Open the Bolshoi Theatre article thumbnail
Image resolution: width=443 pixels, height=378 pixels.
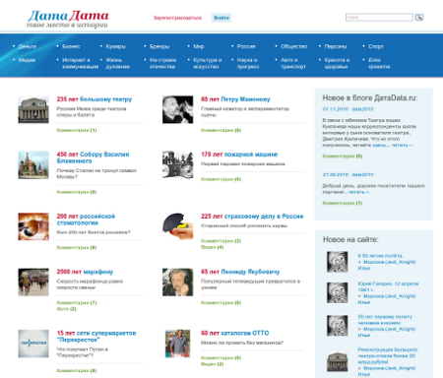click(x=33, y=109)
